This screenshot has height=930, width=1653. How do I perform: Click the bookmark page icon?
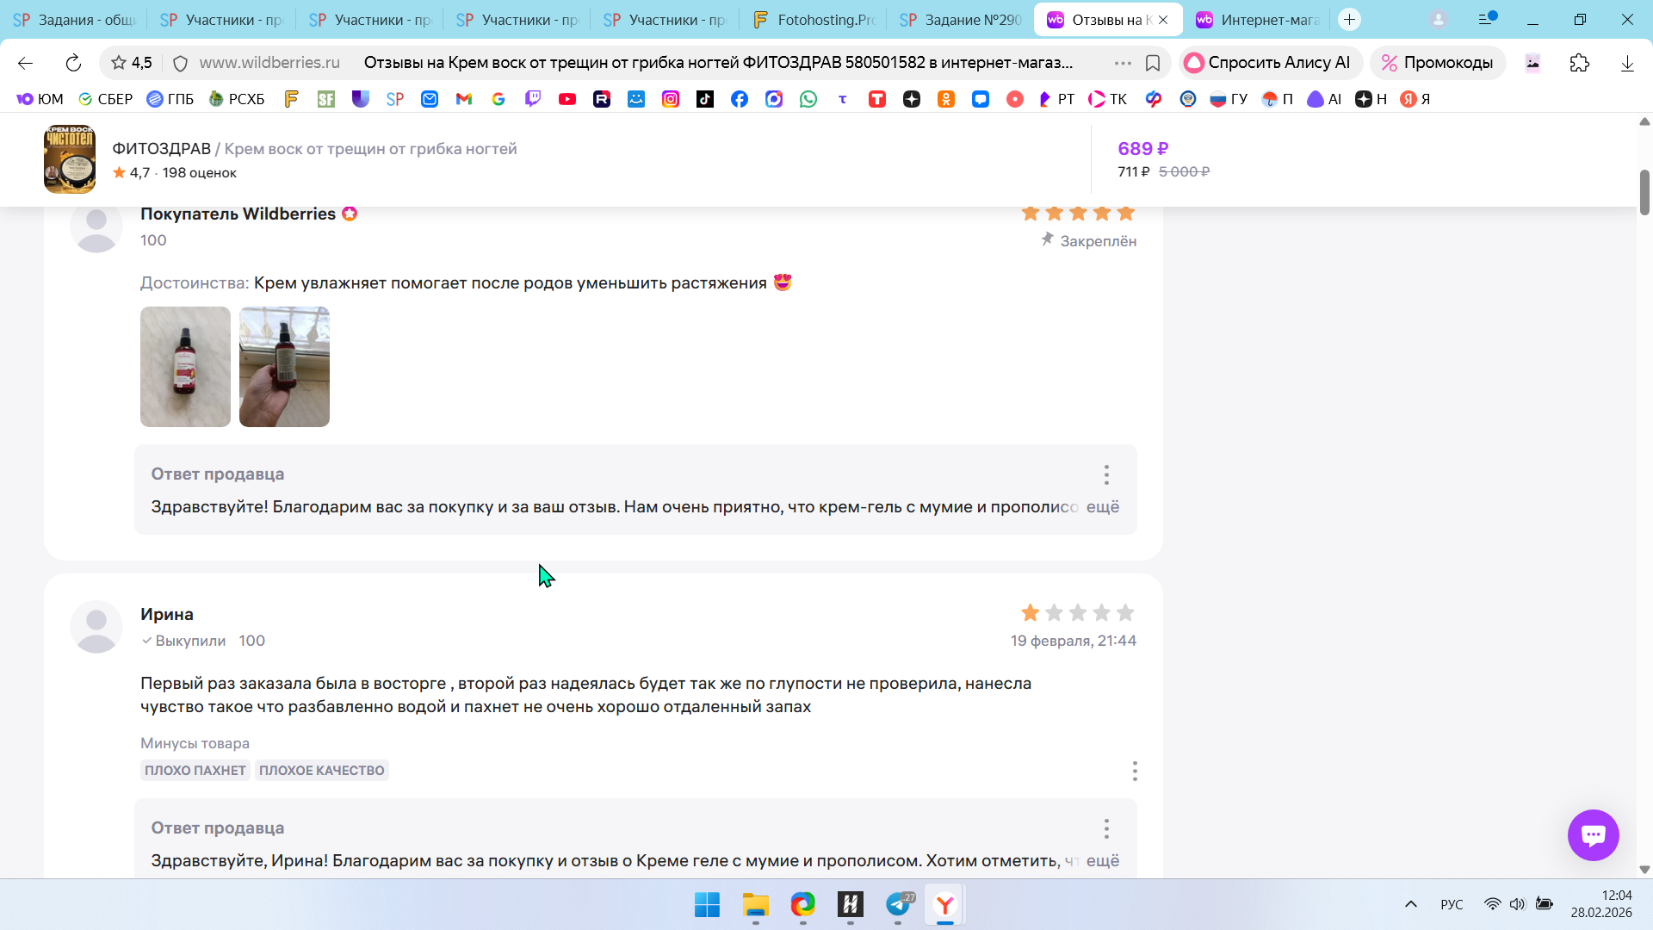pos(1153,63)
